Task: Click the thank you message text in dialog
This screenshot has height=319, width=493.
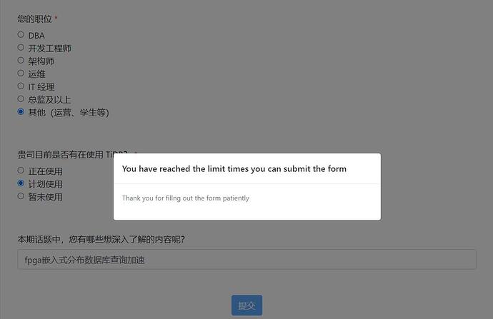Action: [x=186, y=198]
